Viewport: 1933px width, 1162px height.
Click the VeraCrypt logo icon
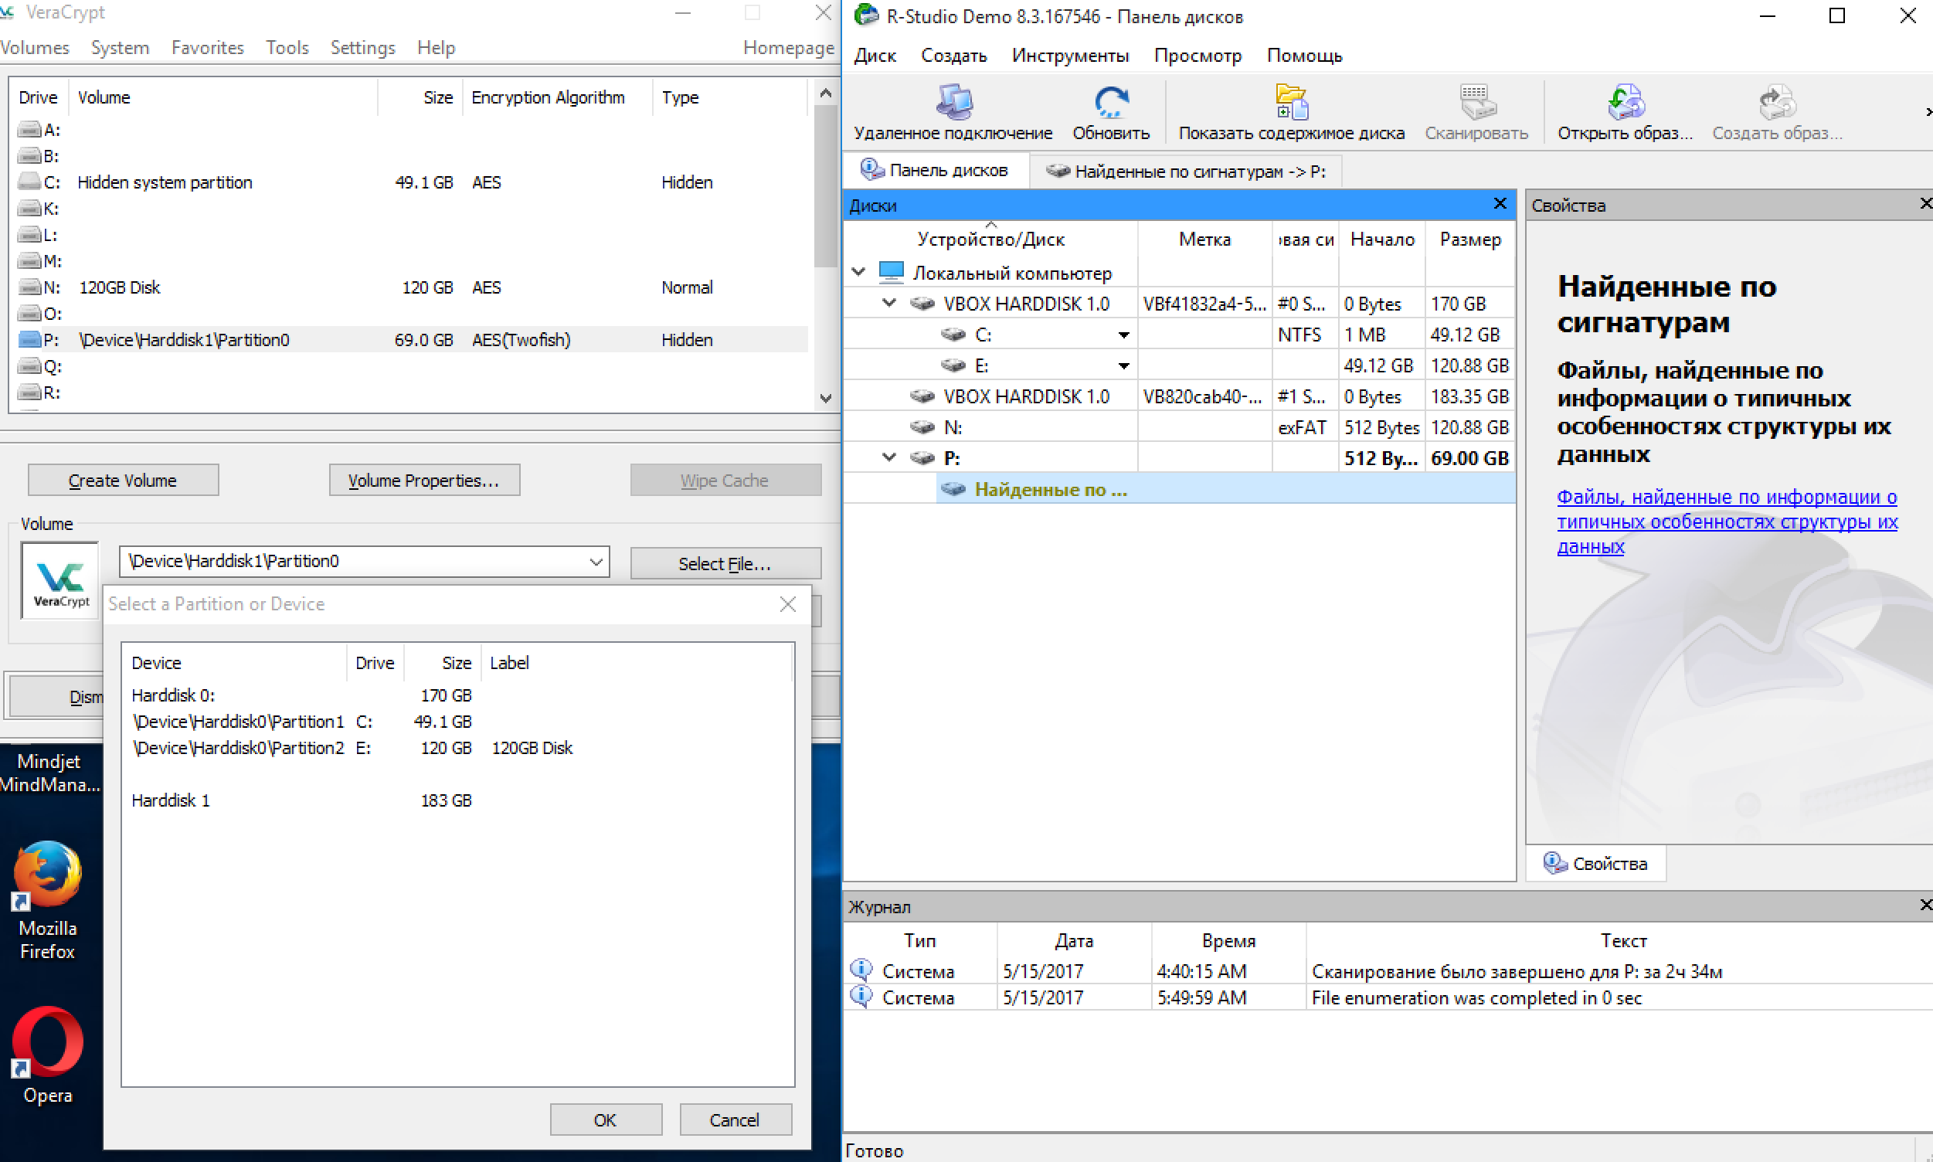60,580
